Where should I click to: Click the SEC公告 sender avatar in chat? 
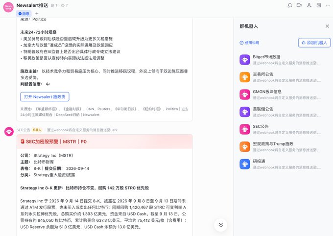(x=9, y=132)
